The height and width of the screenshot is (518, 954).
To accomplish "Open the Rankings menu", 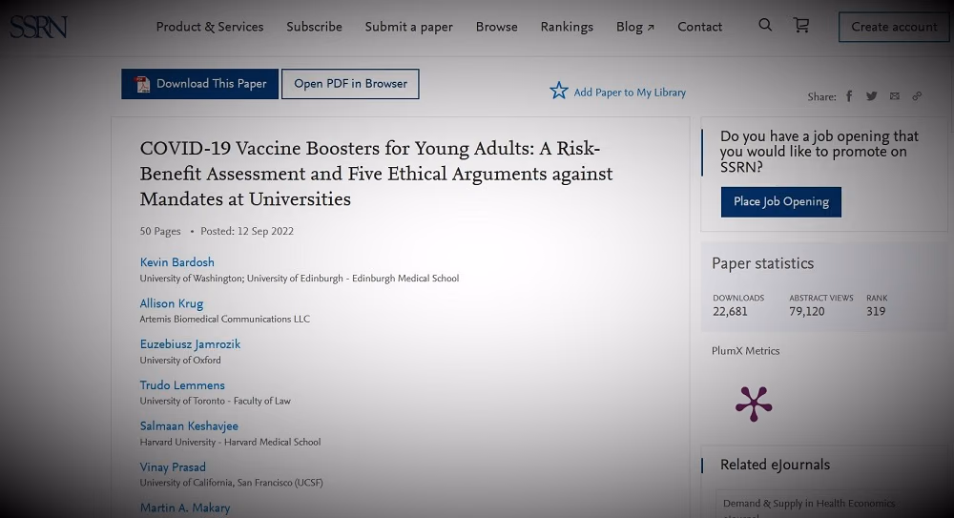I will pos(567,27).
